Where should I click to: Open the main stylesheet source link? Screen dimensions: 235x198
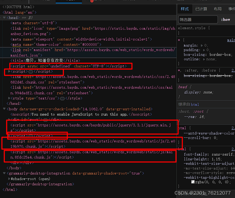[231, 40]
